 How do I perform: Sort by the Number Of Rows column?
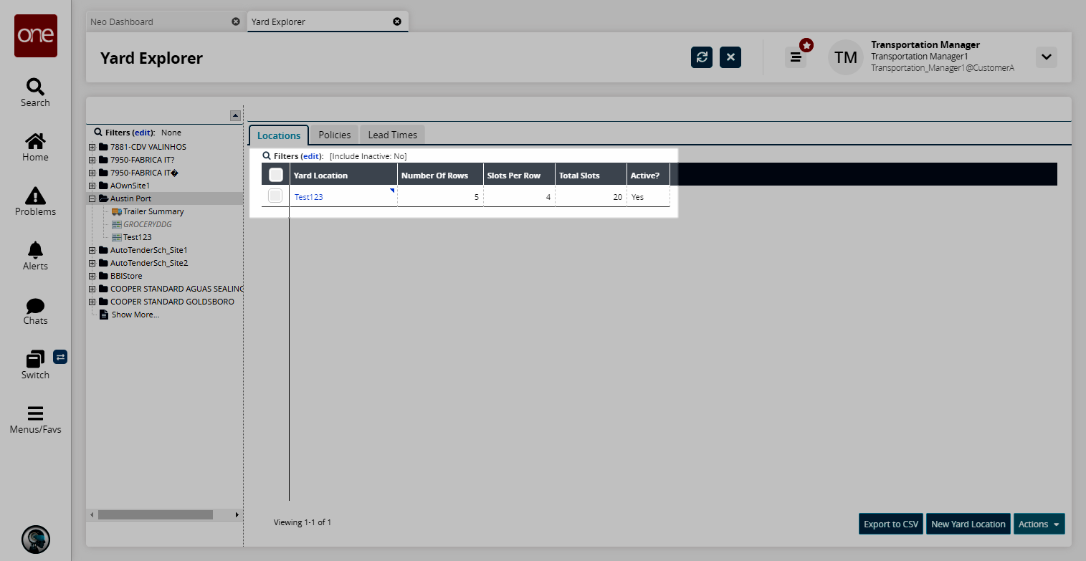pos(440,175)
